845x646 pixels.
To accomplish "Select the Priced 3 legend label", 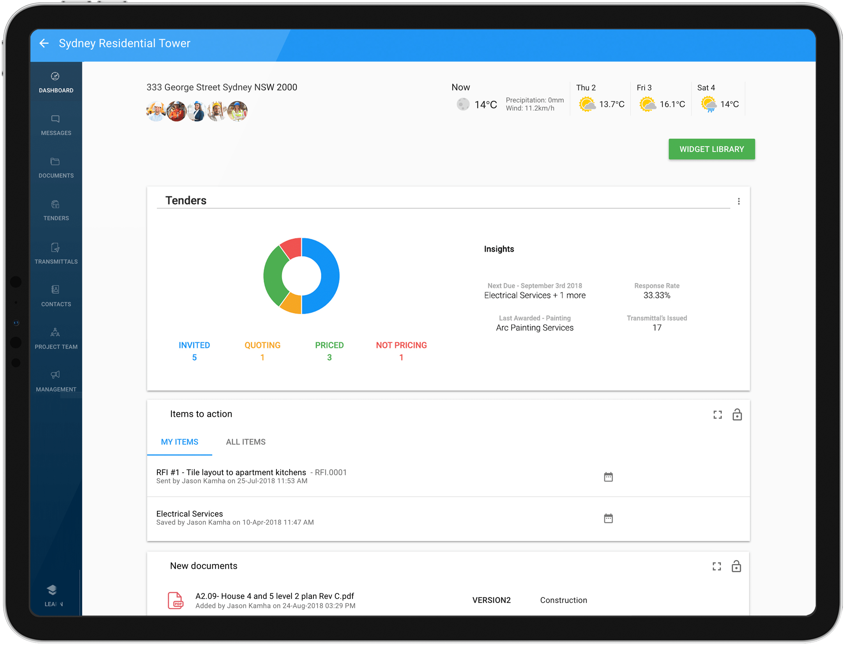I will click(330, 351).
